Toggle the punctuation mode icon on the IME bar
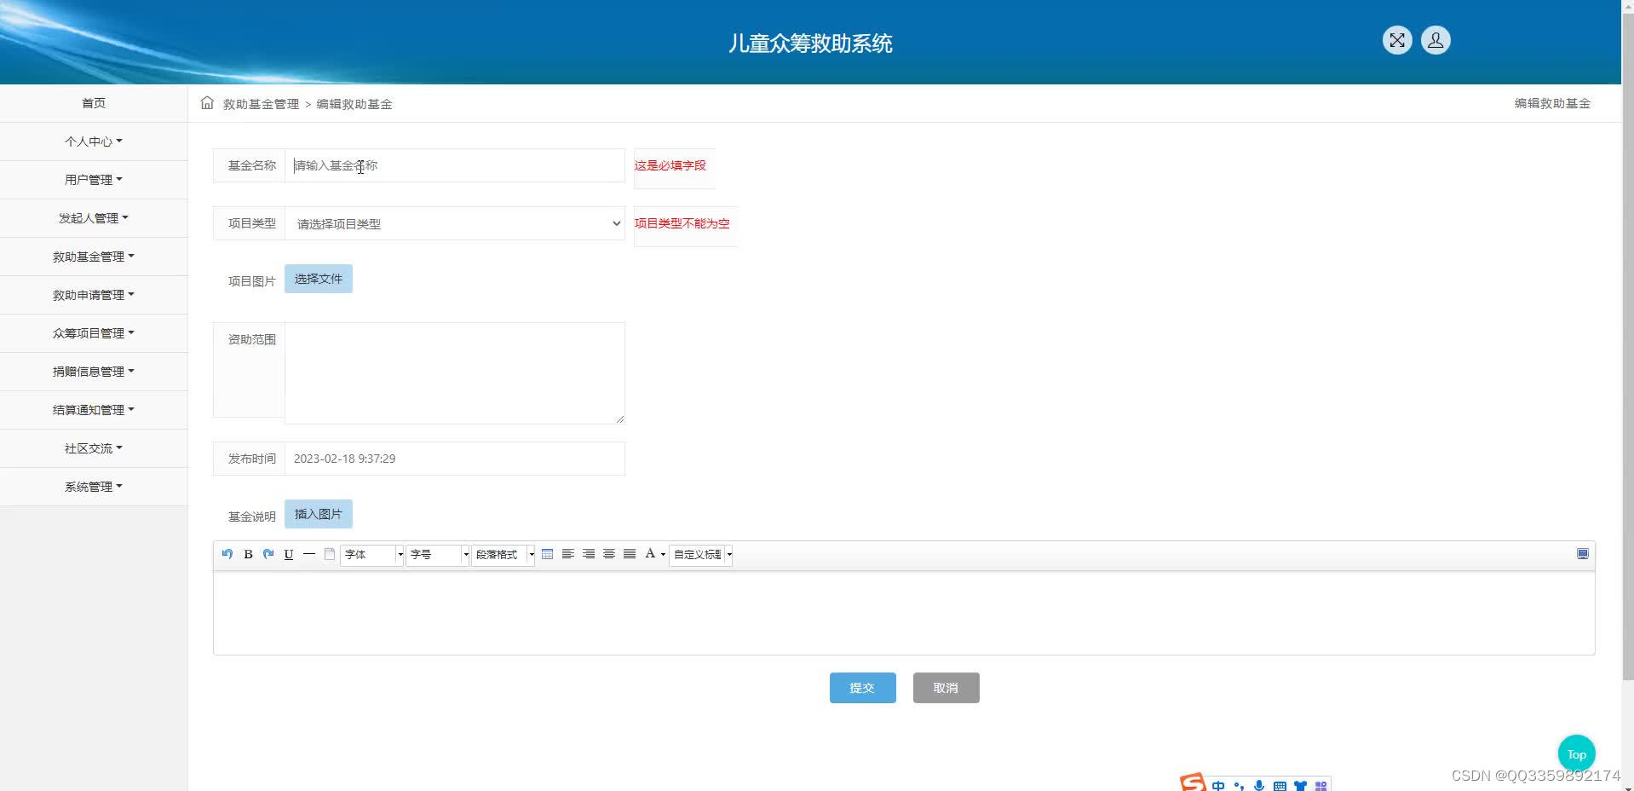Viewport: 1634px width, 791px height. [x=1239, y=785]
